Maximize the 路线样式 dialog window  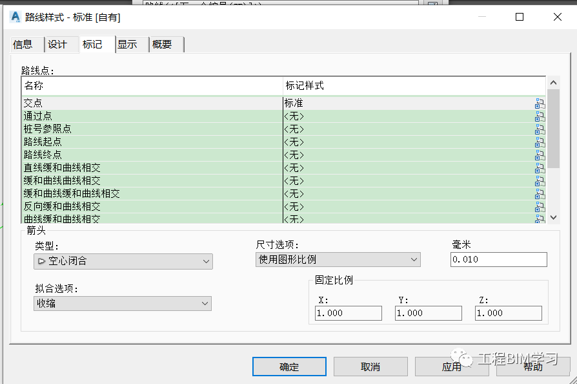tap(519, 17)
